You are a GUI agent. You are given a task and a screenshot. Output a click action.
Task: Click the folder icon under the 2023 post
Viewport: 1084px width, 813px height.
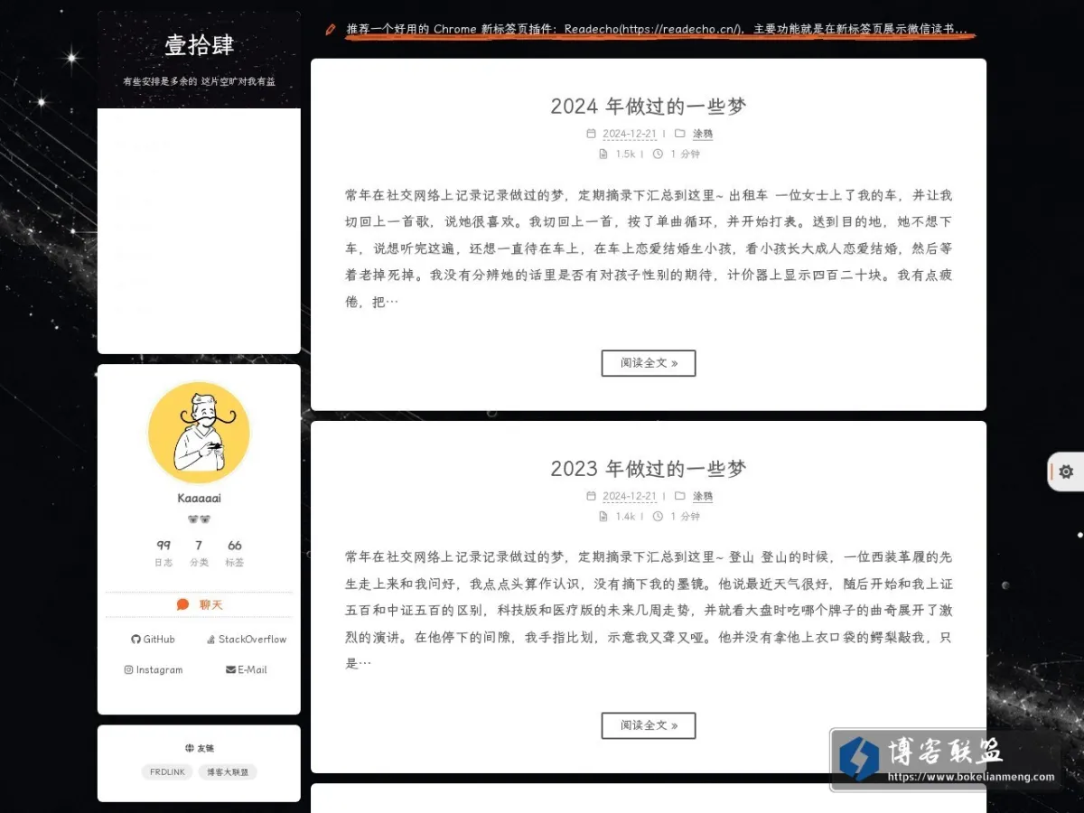(680, 496)
